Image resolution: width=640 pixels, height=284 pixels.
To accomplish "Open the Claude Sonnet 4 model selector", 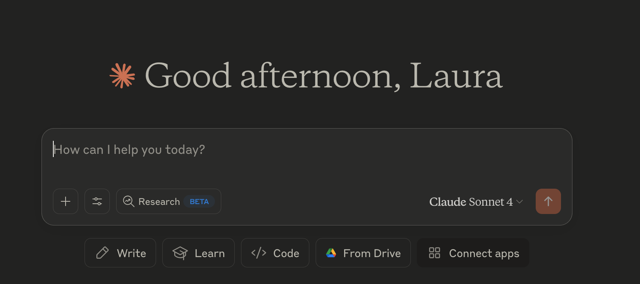I will pyautogui.click(x=476, y=202).
